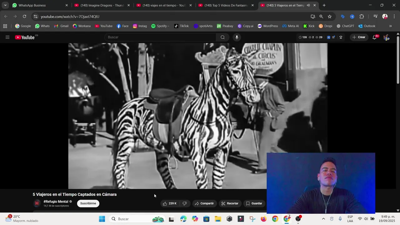Image resolution: width=400 pixels, height=225 pixels.
Task: Open the weather widget showing 20°C
Action: [x=22, y=219]
